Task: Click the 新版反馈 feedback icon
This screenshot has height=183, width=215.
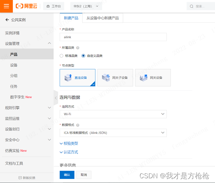Action: point(20,178)
